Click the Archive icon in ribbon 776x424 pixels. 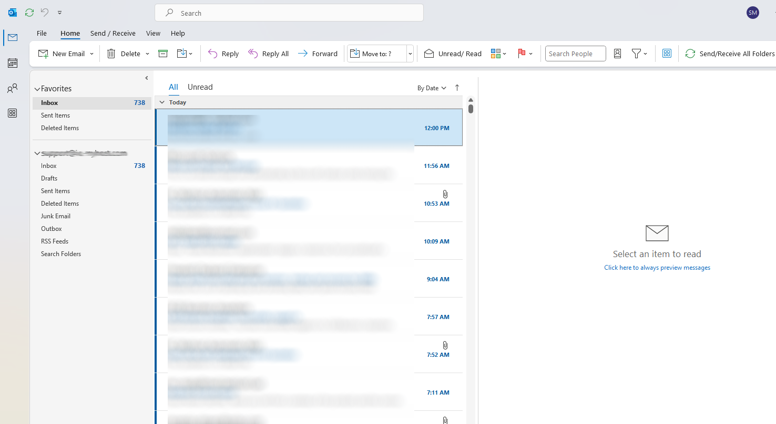[163, 54]
